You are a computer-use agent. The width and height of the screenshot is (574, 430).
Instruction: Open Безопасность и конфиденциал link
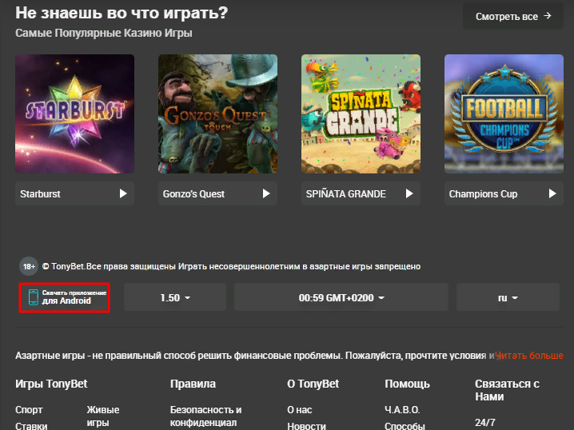point(205,416)
